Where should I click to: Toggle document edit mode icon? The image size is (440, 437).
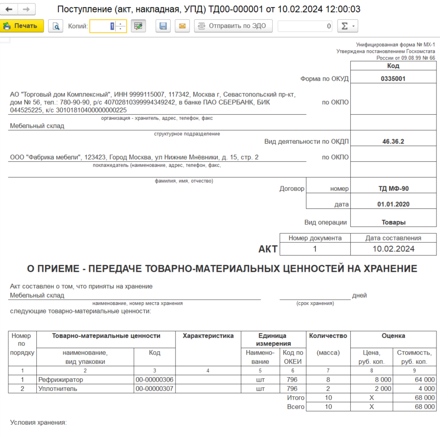click(138, 26)
